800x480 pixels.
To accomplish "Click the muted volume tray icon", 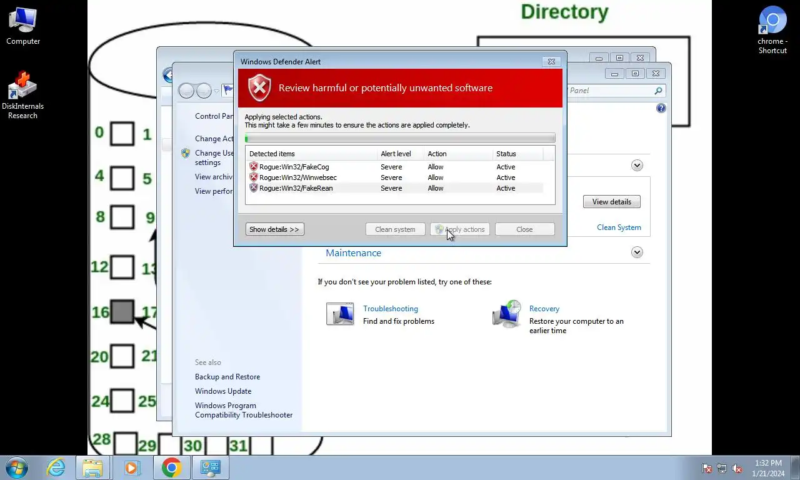I will 737,468.
